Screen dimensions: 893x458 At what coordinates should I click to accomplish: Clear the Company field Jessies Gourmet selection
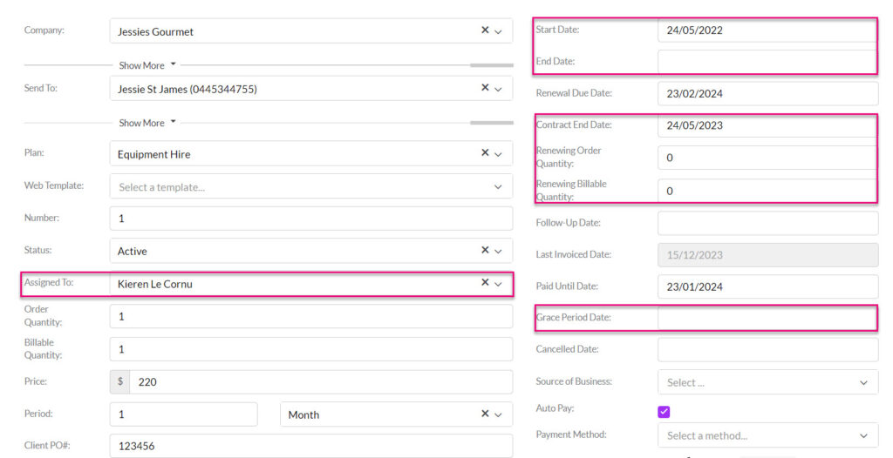(x=485, y=30)
